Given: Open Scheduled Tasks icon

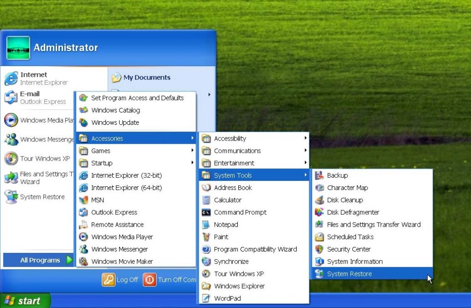Looking at the screenshot, I should coord(319,237).
